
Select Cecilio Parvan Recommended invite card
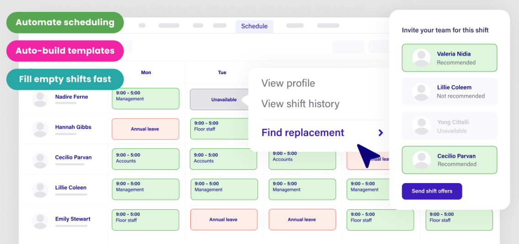coord(449,160)
